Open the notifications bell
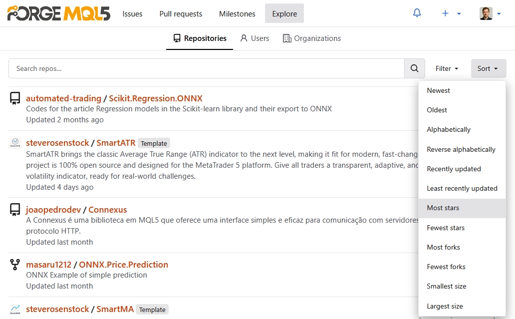Image resolution: width=515 pixels, height=319 pixels. (417, 13)
